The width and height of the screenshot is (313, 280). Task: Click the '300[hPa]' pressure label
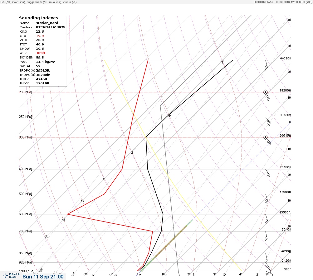pos(25,137)
